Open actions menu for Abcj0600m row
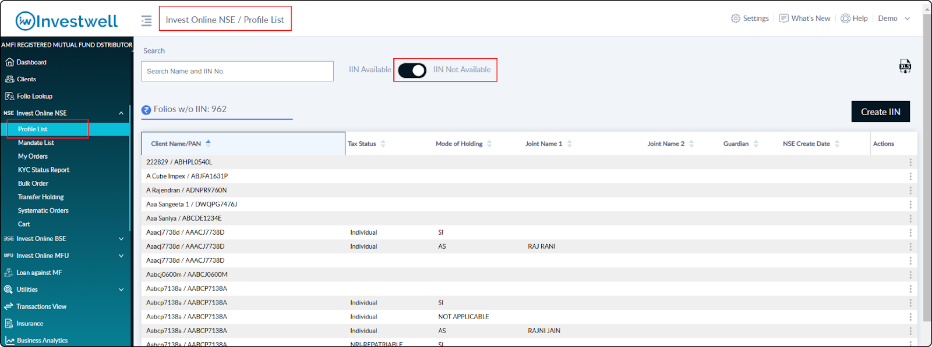The width and height of the screenshot is (932, 347). pos(910,274)
